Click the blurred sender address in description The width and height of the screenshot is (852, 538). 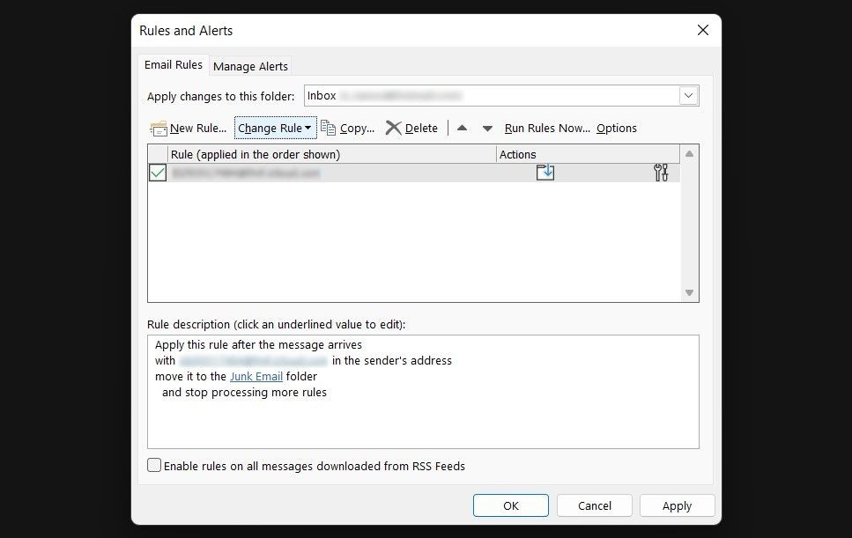(x=253, y=360)
